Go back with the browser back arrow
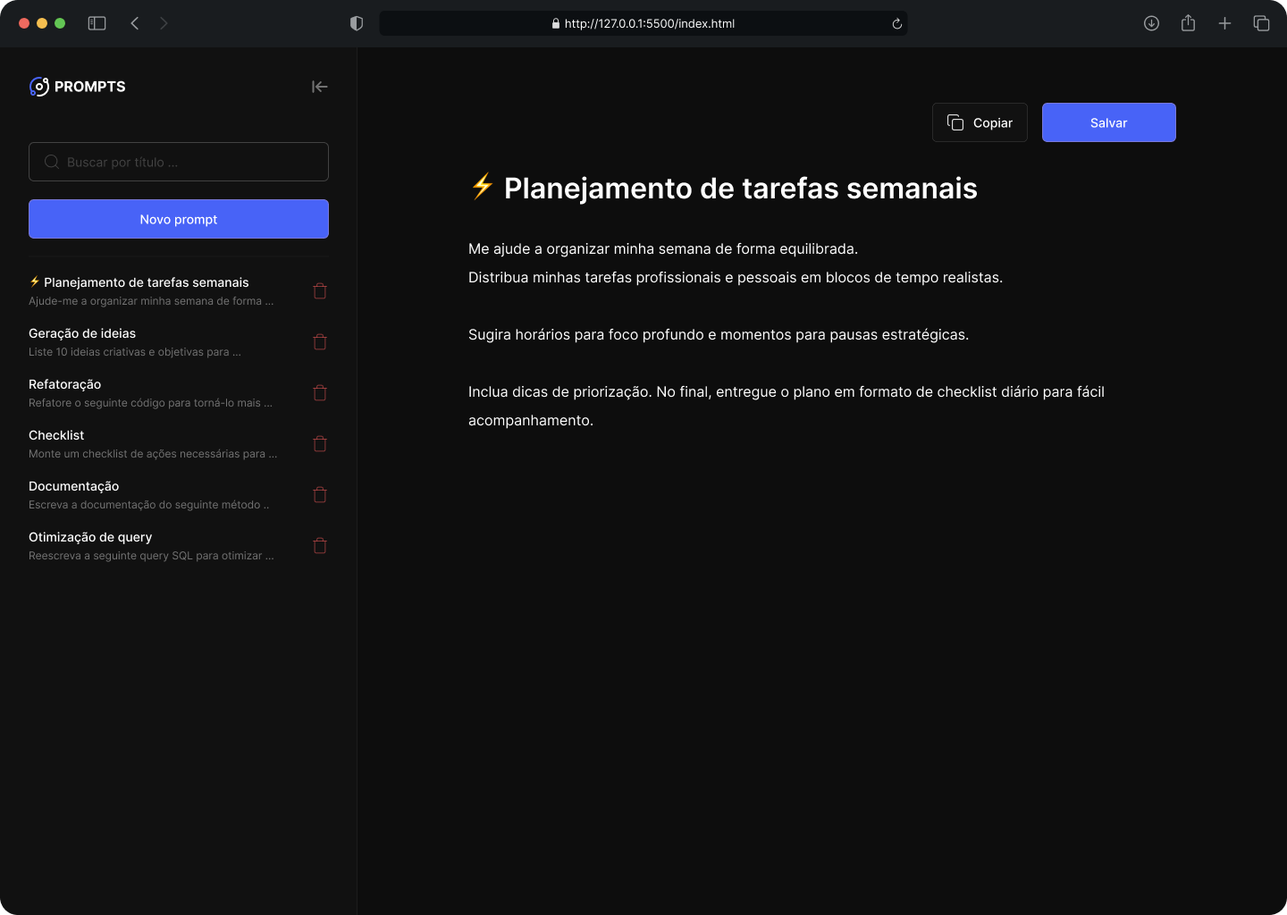This screenshot has width=1287, height=915. tap(135, 23)
